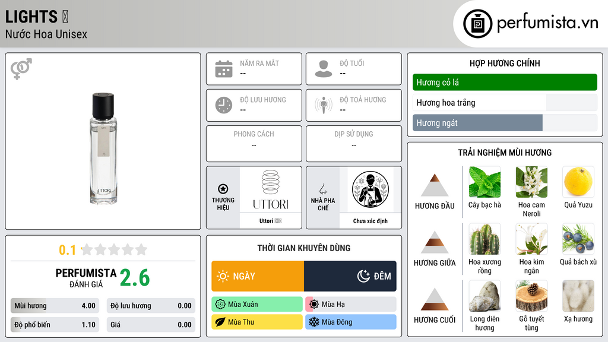Open the Quả bách xù note image

(x=578, y=239)
